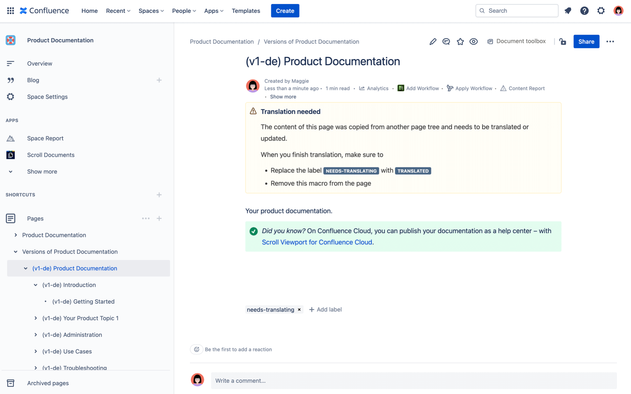Expand (v1-de) Your Product Topic 1
Screen dimensions: 631x394
click(35, 318)
